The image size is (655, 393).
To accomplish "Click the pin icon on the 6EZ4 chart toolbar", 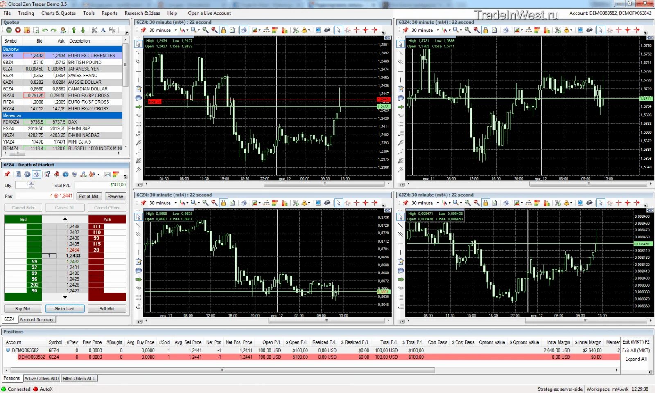I will point(143,30).
